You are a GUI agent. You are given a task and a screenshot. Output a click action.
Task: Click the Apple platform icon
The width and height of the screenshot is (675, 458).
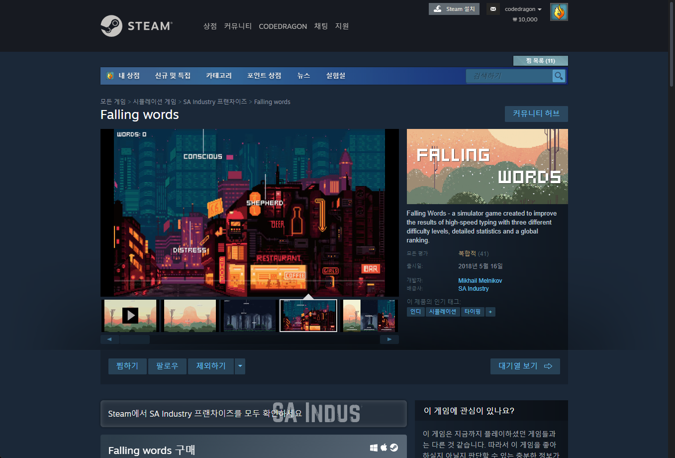[x=384, y=448]
